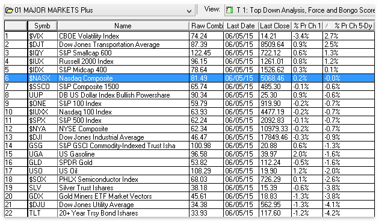379x221 pixels.
Task: Click the 5068.46 last close value
Action: click(274, 78)
